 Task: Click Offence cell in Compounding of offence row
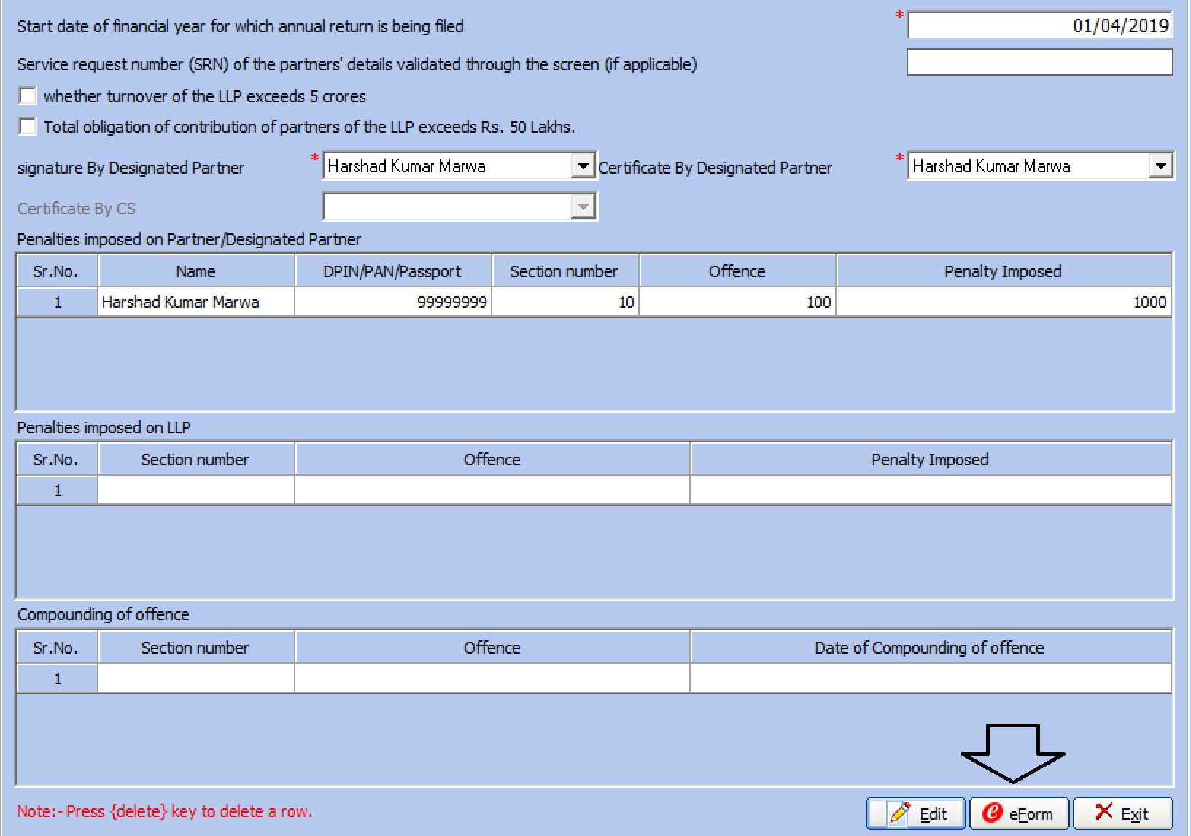[x=492, y=678]
